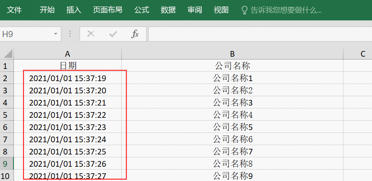Select the 数据 ribbon tab
Image resolution: width=372 pixels, height=181 pixels.
168,10
